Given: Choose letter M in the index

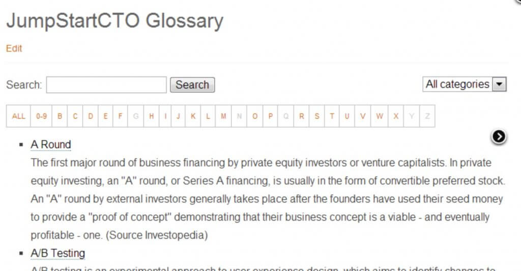Looking at the screenshot, I should [x=223, y=116].
